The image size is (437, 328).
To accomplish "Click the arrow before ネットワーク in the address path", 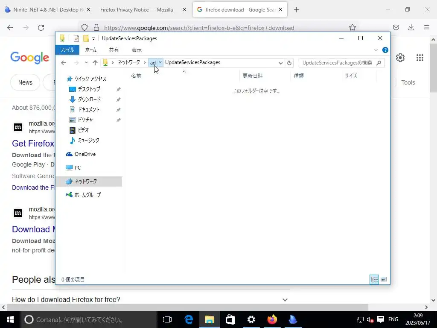I will click(113, 62).
